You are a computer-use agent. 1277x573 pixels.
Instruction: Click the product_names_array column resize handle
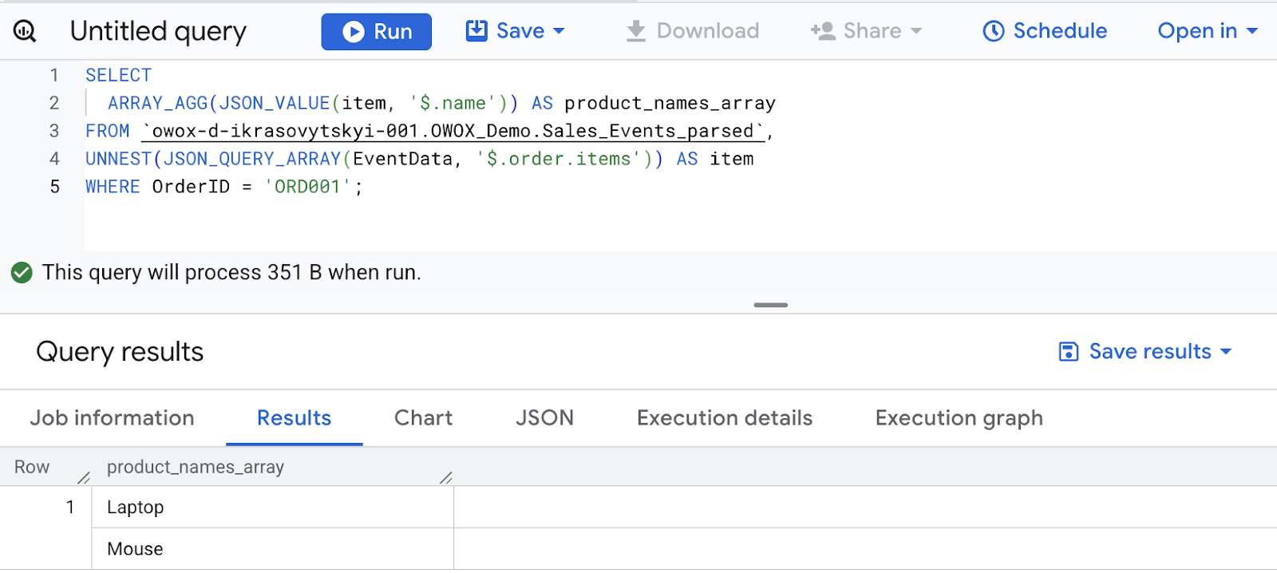[x=446, y=477]
